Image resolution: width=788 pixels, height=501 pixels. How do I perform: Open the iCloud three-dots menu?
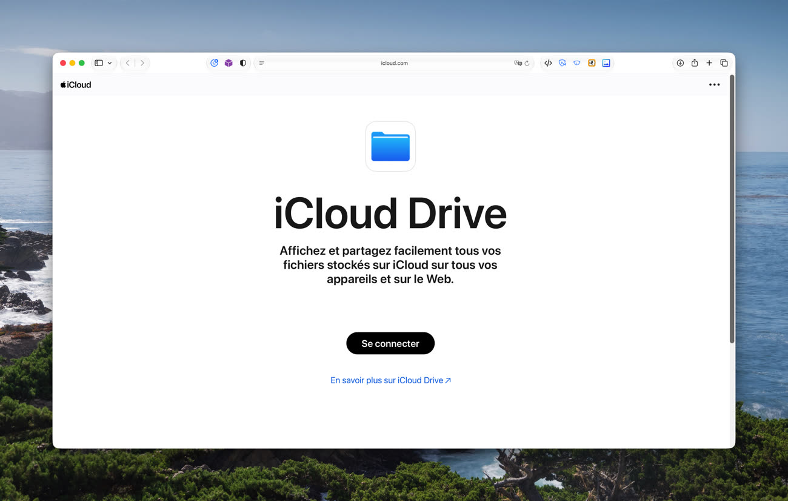715,85
